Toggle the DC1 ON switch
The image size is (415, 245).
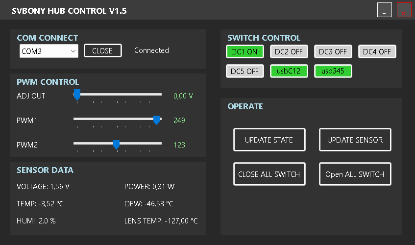pyautogui.click(x=245, y=51)
